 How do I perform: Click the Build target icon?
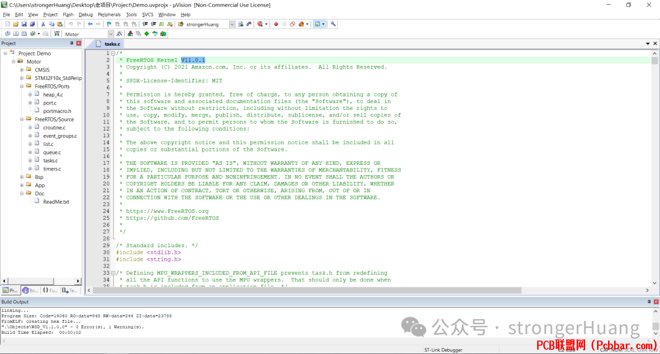16,34
